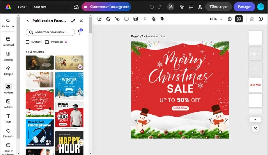Open the Personnel folder panel

pyautogui.click(x=8, y=41)
